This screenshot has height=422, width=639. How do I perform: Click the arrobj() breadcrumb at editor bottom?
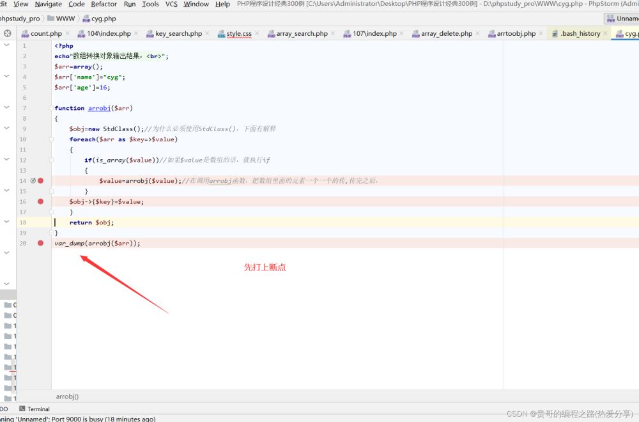(x=67, y=396)
